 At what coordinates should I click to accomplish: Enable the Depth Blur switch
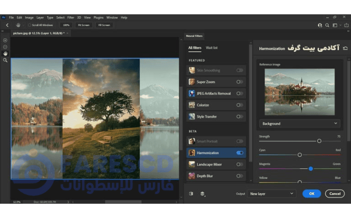[x=240, y=176]
